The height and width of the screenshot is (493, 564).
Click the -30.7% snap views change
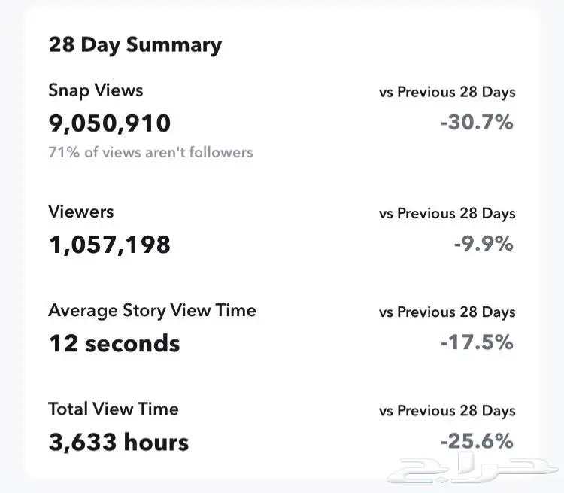(477, 122)
